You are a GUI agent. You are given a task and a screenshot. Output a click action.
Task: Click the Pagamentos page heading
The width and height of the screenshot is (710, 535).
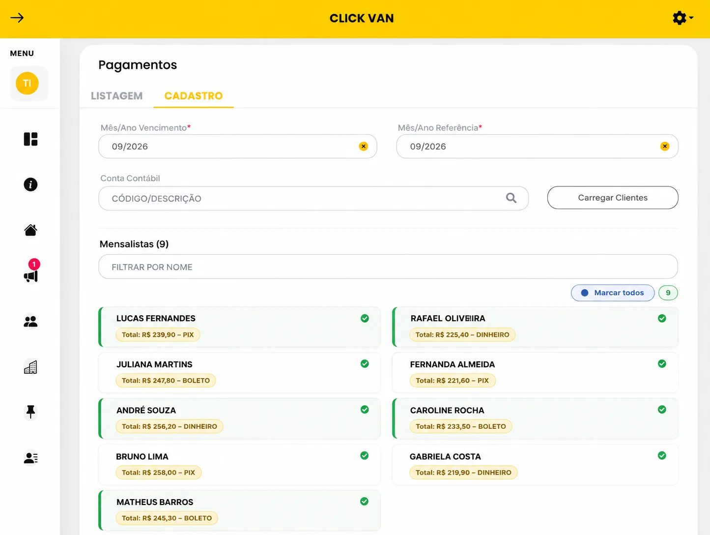138,65
